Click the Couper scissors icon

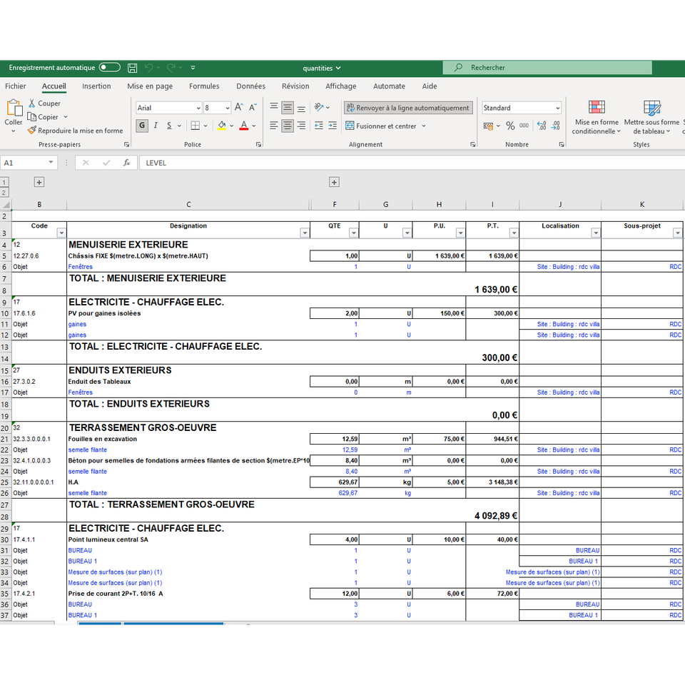(x=32, y=103)
